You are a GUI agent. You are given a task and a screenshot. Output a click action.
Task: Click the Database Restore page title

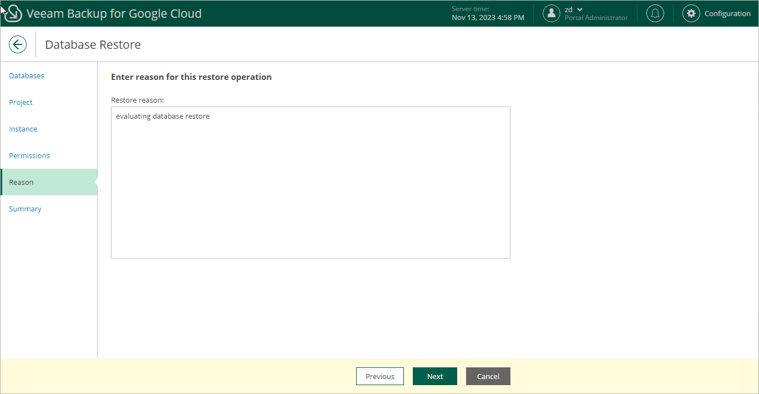click(x=93, y=44)
